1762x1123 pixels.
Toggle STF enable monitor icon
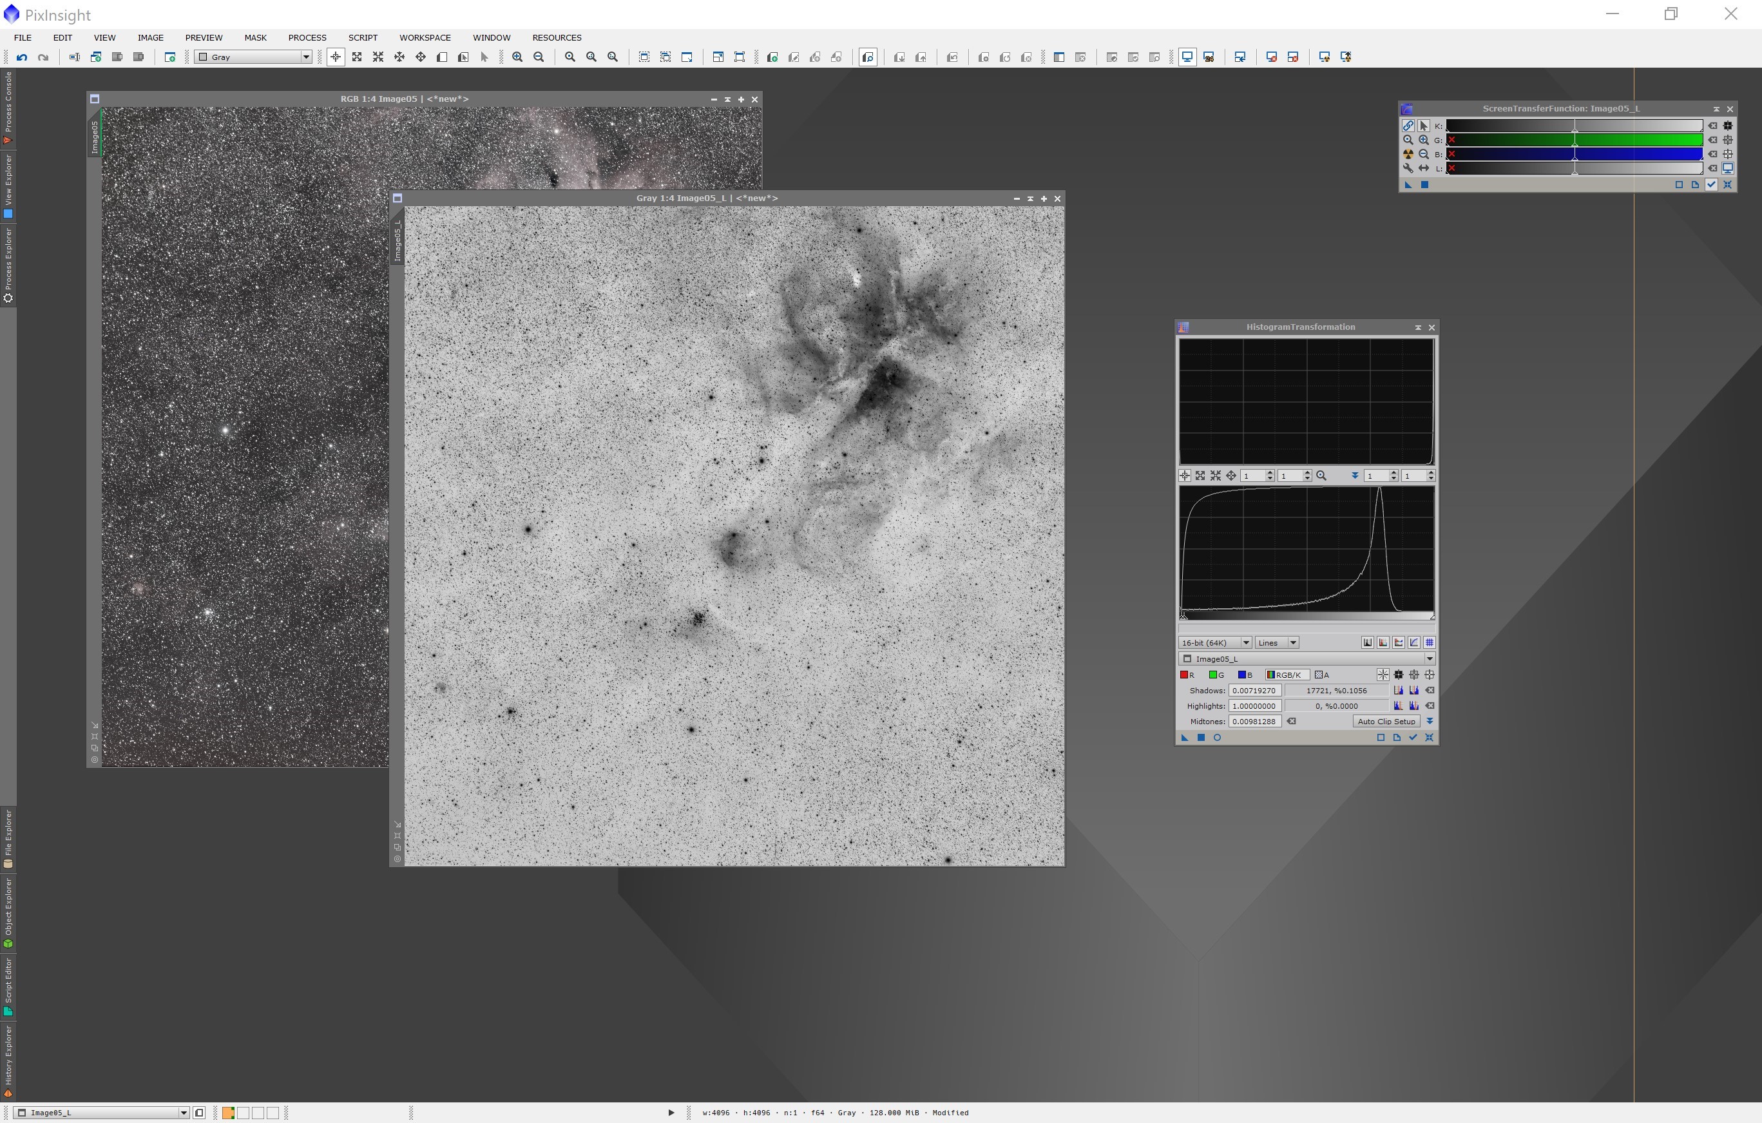(x=1728, y=168)
